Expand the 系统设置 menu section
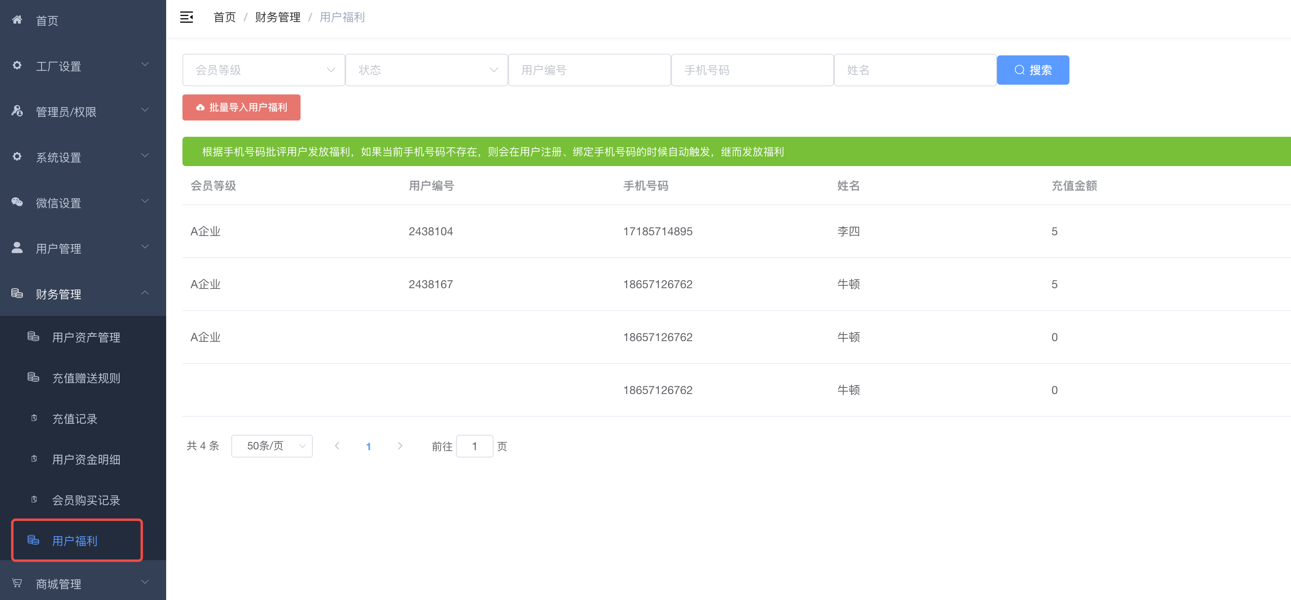This screenshot has width=1291, height=600. pos(83,157)
